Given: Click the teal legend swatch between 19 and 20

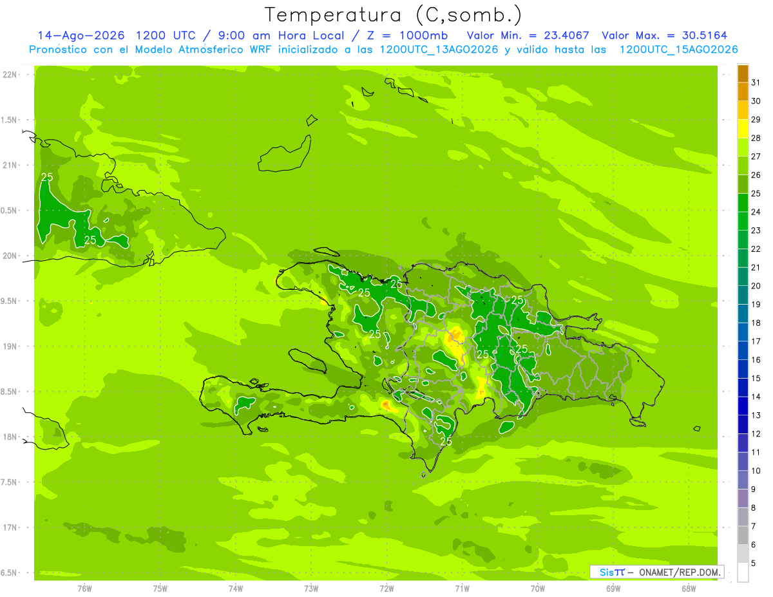Looking at the screenshot, I should pos(743,295).
